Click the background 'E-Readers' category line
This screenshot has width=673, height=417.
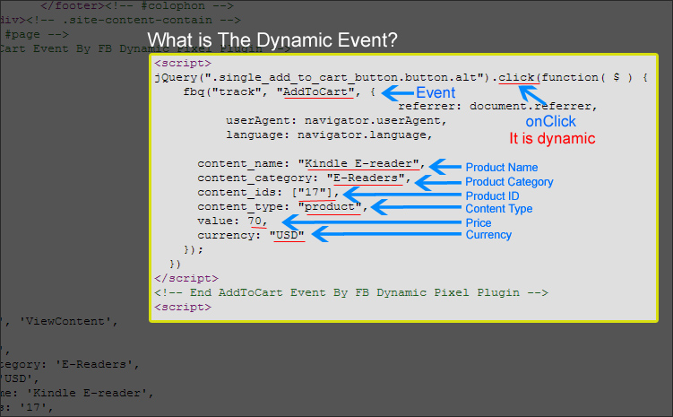70,365
